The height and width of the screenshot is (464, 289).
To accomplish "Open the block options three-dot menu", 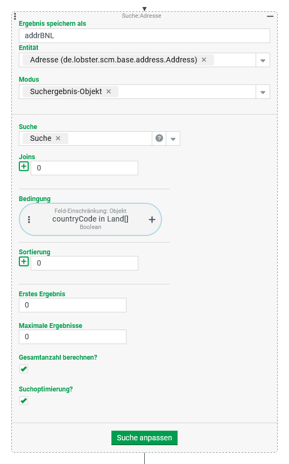I will [15, 16].
